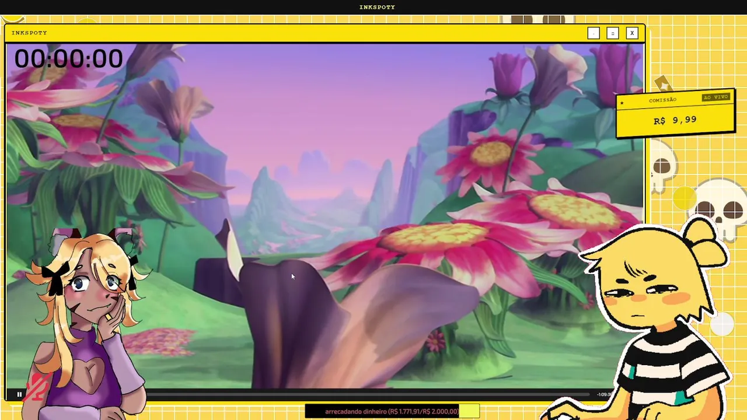
Task: Click the AO VIVO live badge
Action: [x=715, y=97]
